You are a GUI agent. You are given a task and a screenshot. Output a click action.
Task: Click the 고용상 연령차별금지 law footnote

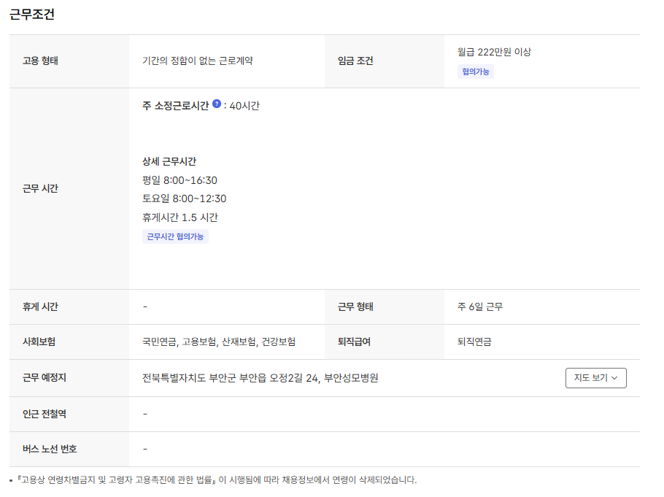(x=217, y=480)
